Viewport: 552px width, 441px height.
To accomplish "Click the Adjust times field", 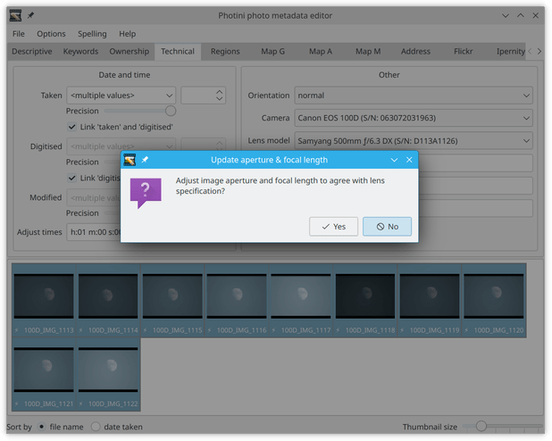I will [94, 232].
